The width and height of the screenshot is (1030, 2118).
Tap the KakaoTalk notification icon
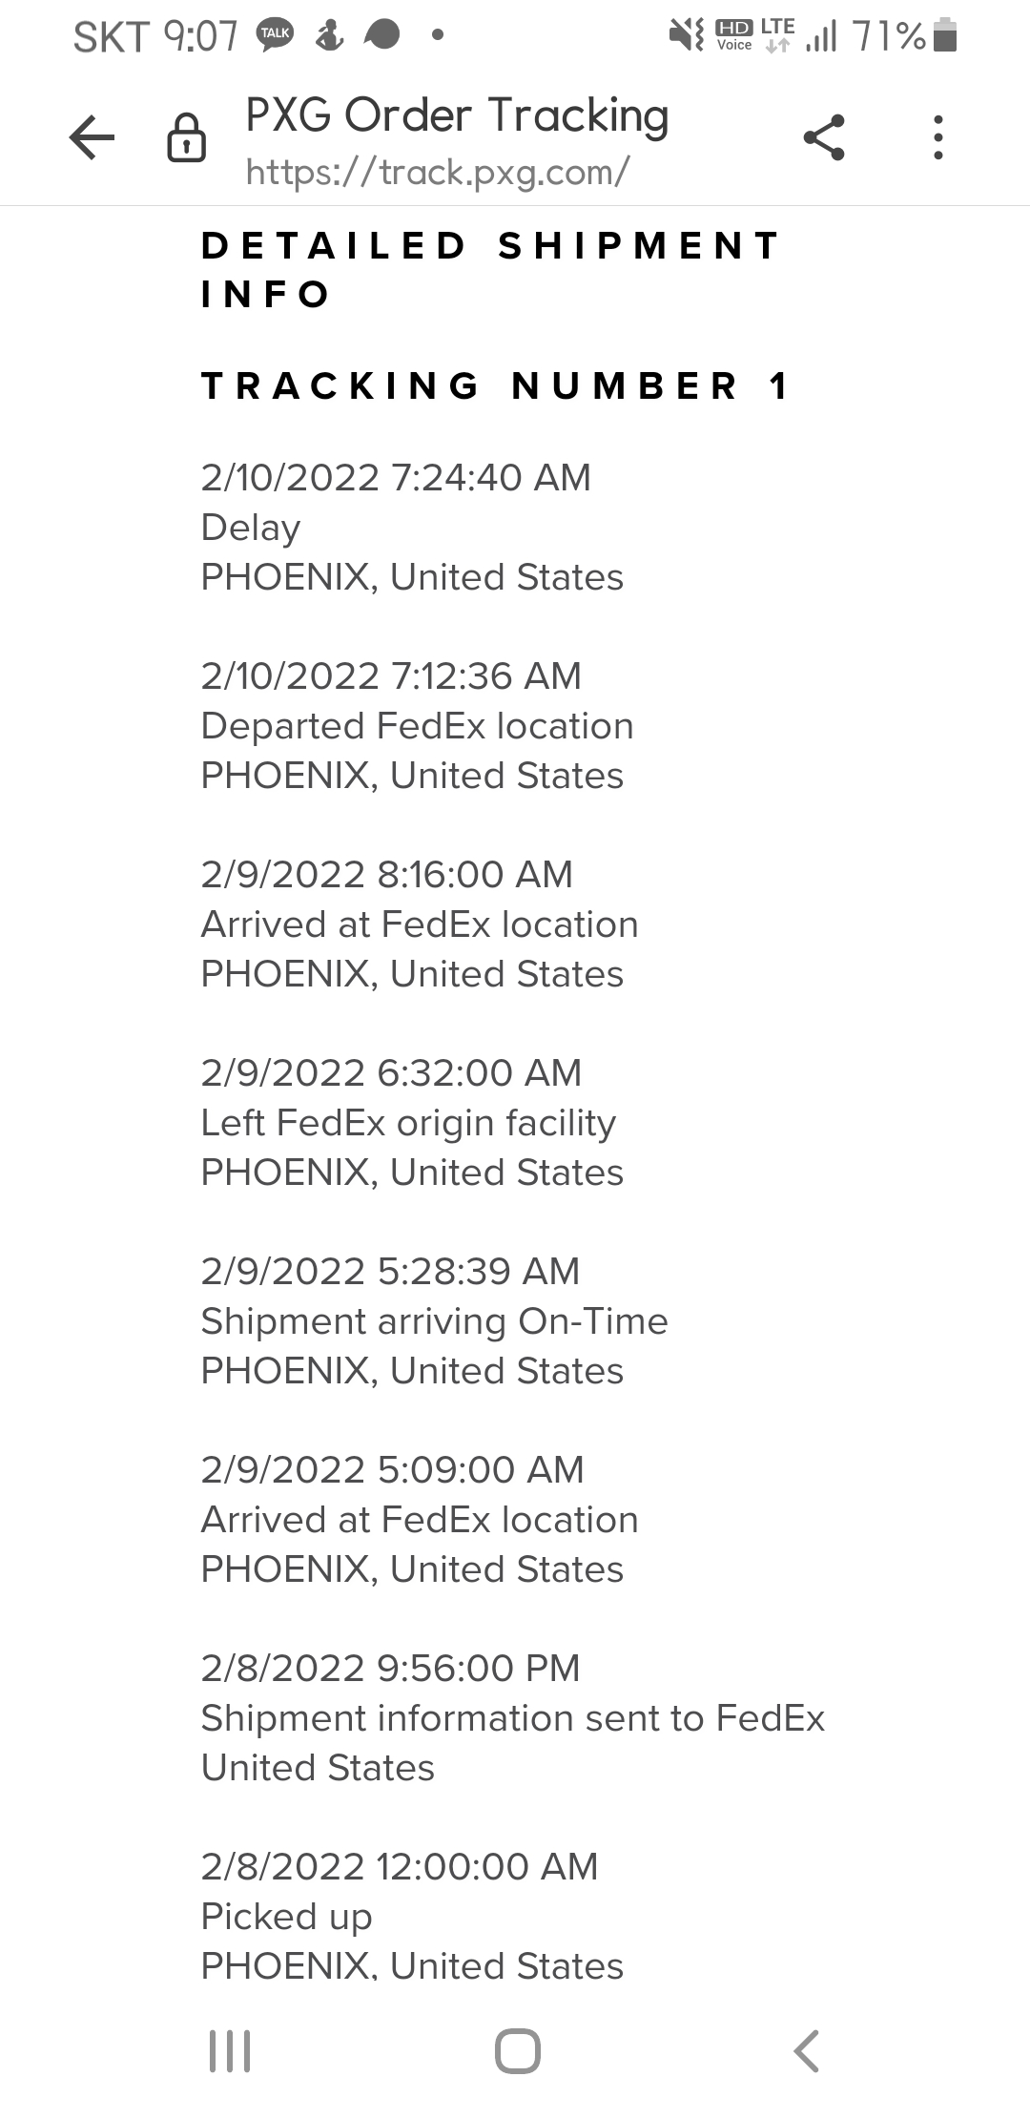pyautogui.click(x=275, y=35)
